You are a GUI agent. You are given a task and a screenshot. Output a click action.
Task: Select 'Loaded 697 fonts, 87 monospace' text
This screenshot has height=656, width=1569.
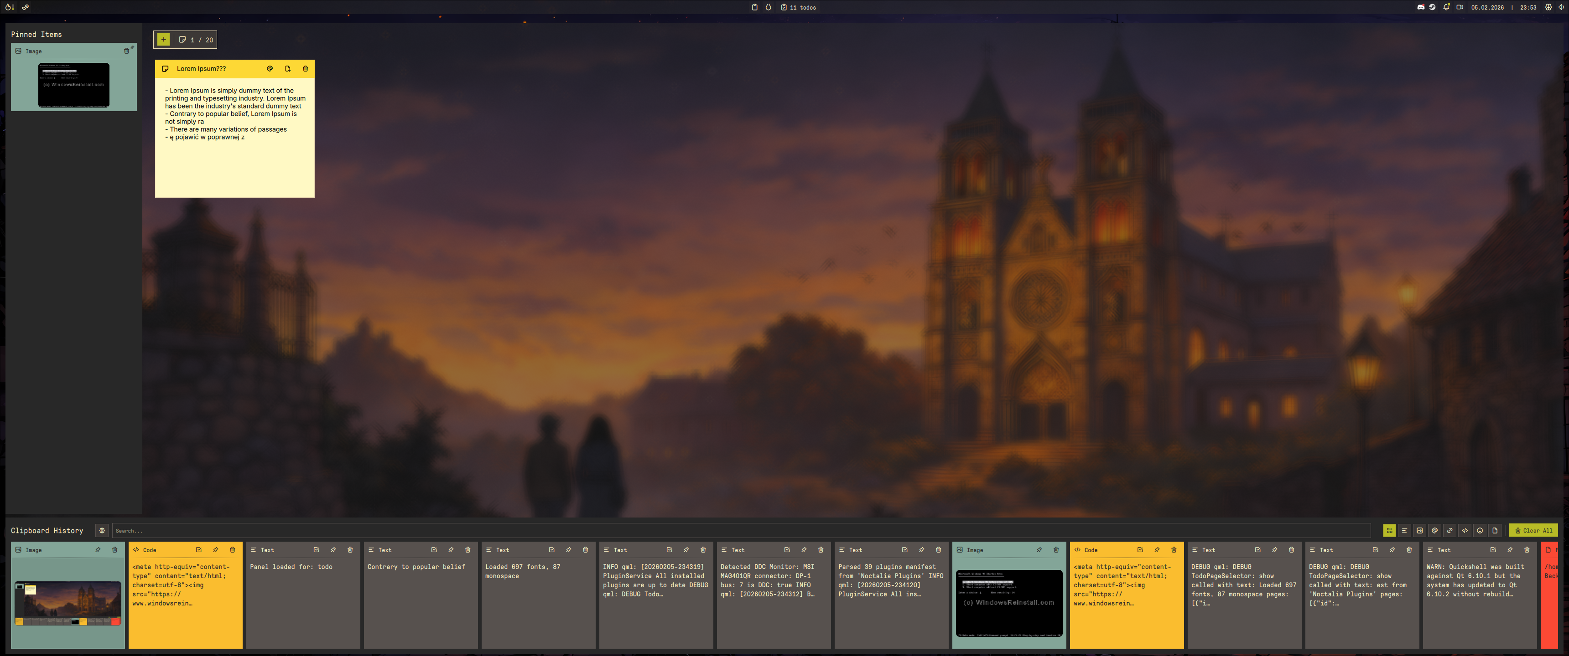(x=523, y=571)
